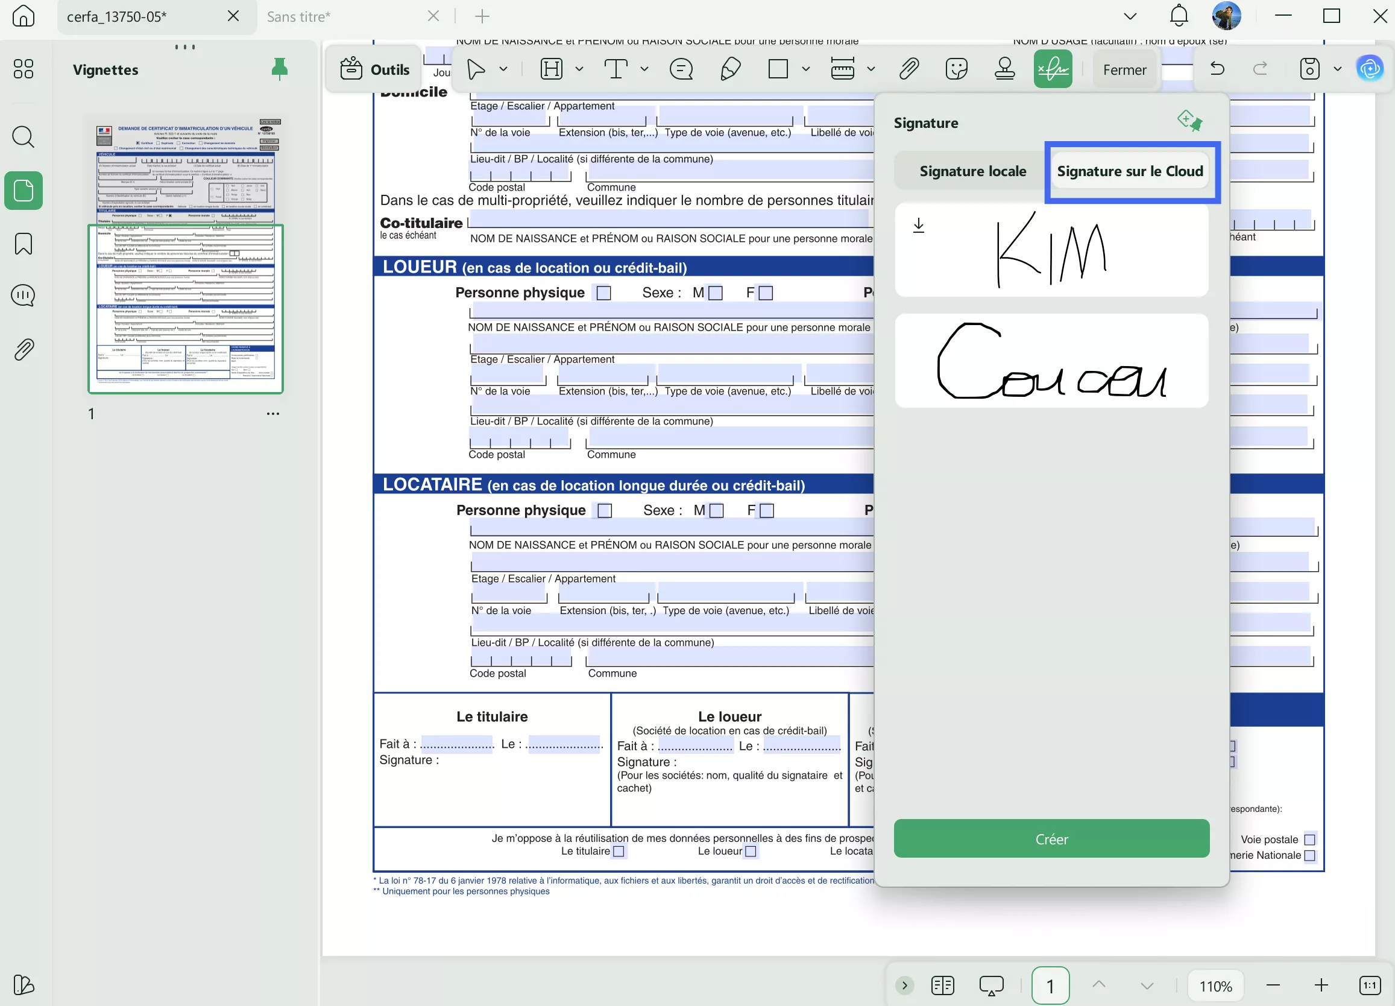
Task: Tick the Le titulaire opposition checkbox
Action: (x=619, y=852)
